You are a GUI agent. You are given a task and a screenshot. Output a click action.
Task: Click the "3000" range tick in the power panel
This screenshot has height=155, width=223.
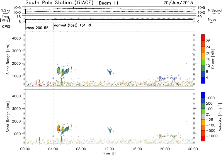coord(16,51)
